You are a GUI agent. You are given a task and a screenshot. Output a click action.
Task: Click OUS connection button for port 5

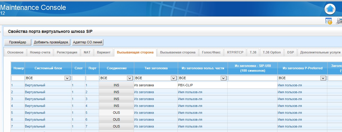click(x=117, y=113)
